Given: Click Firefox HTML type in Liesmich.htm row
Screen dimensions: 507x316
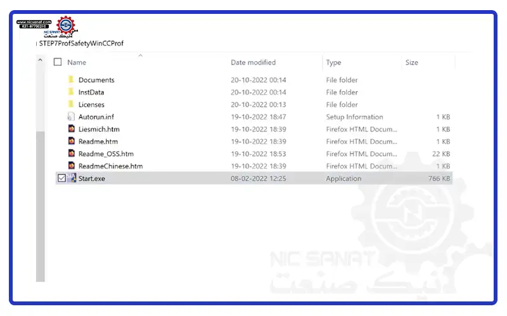Looking at the screenshot, I should (x=361, y=129).
